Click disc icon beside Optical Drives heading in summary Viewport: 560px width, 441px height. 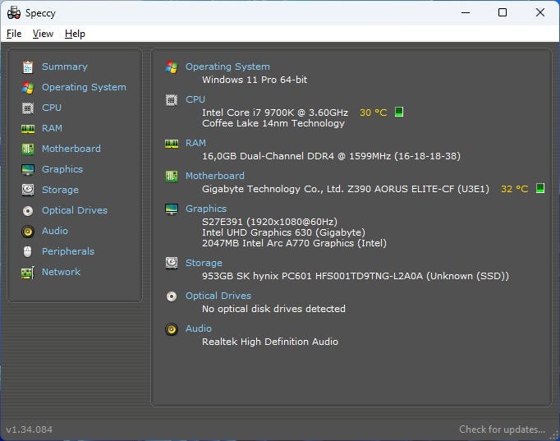point(172,296)
